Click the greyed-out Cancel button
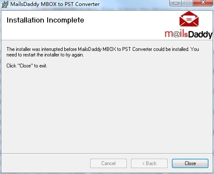The image size is (214, 174). tap(108, 163)
